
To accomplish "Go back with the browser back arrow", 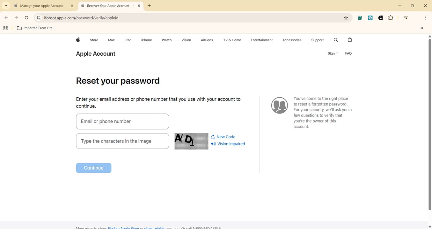I will (x=6, y=18).
